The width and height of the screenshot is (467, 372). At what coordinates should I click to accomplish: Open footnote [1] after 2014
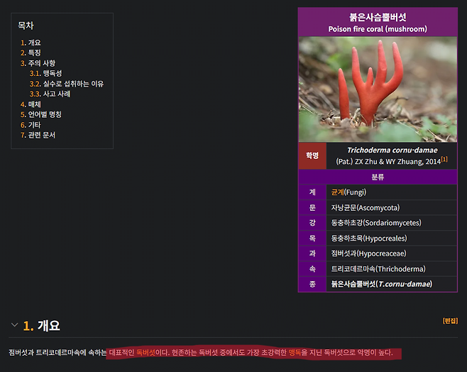[444, 159]
